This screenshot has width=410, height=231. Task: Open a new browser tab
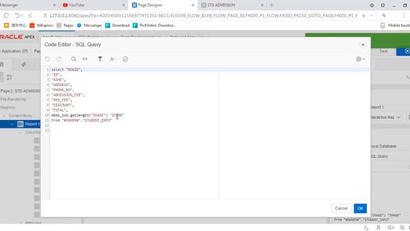272,5
